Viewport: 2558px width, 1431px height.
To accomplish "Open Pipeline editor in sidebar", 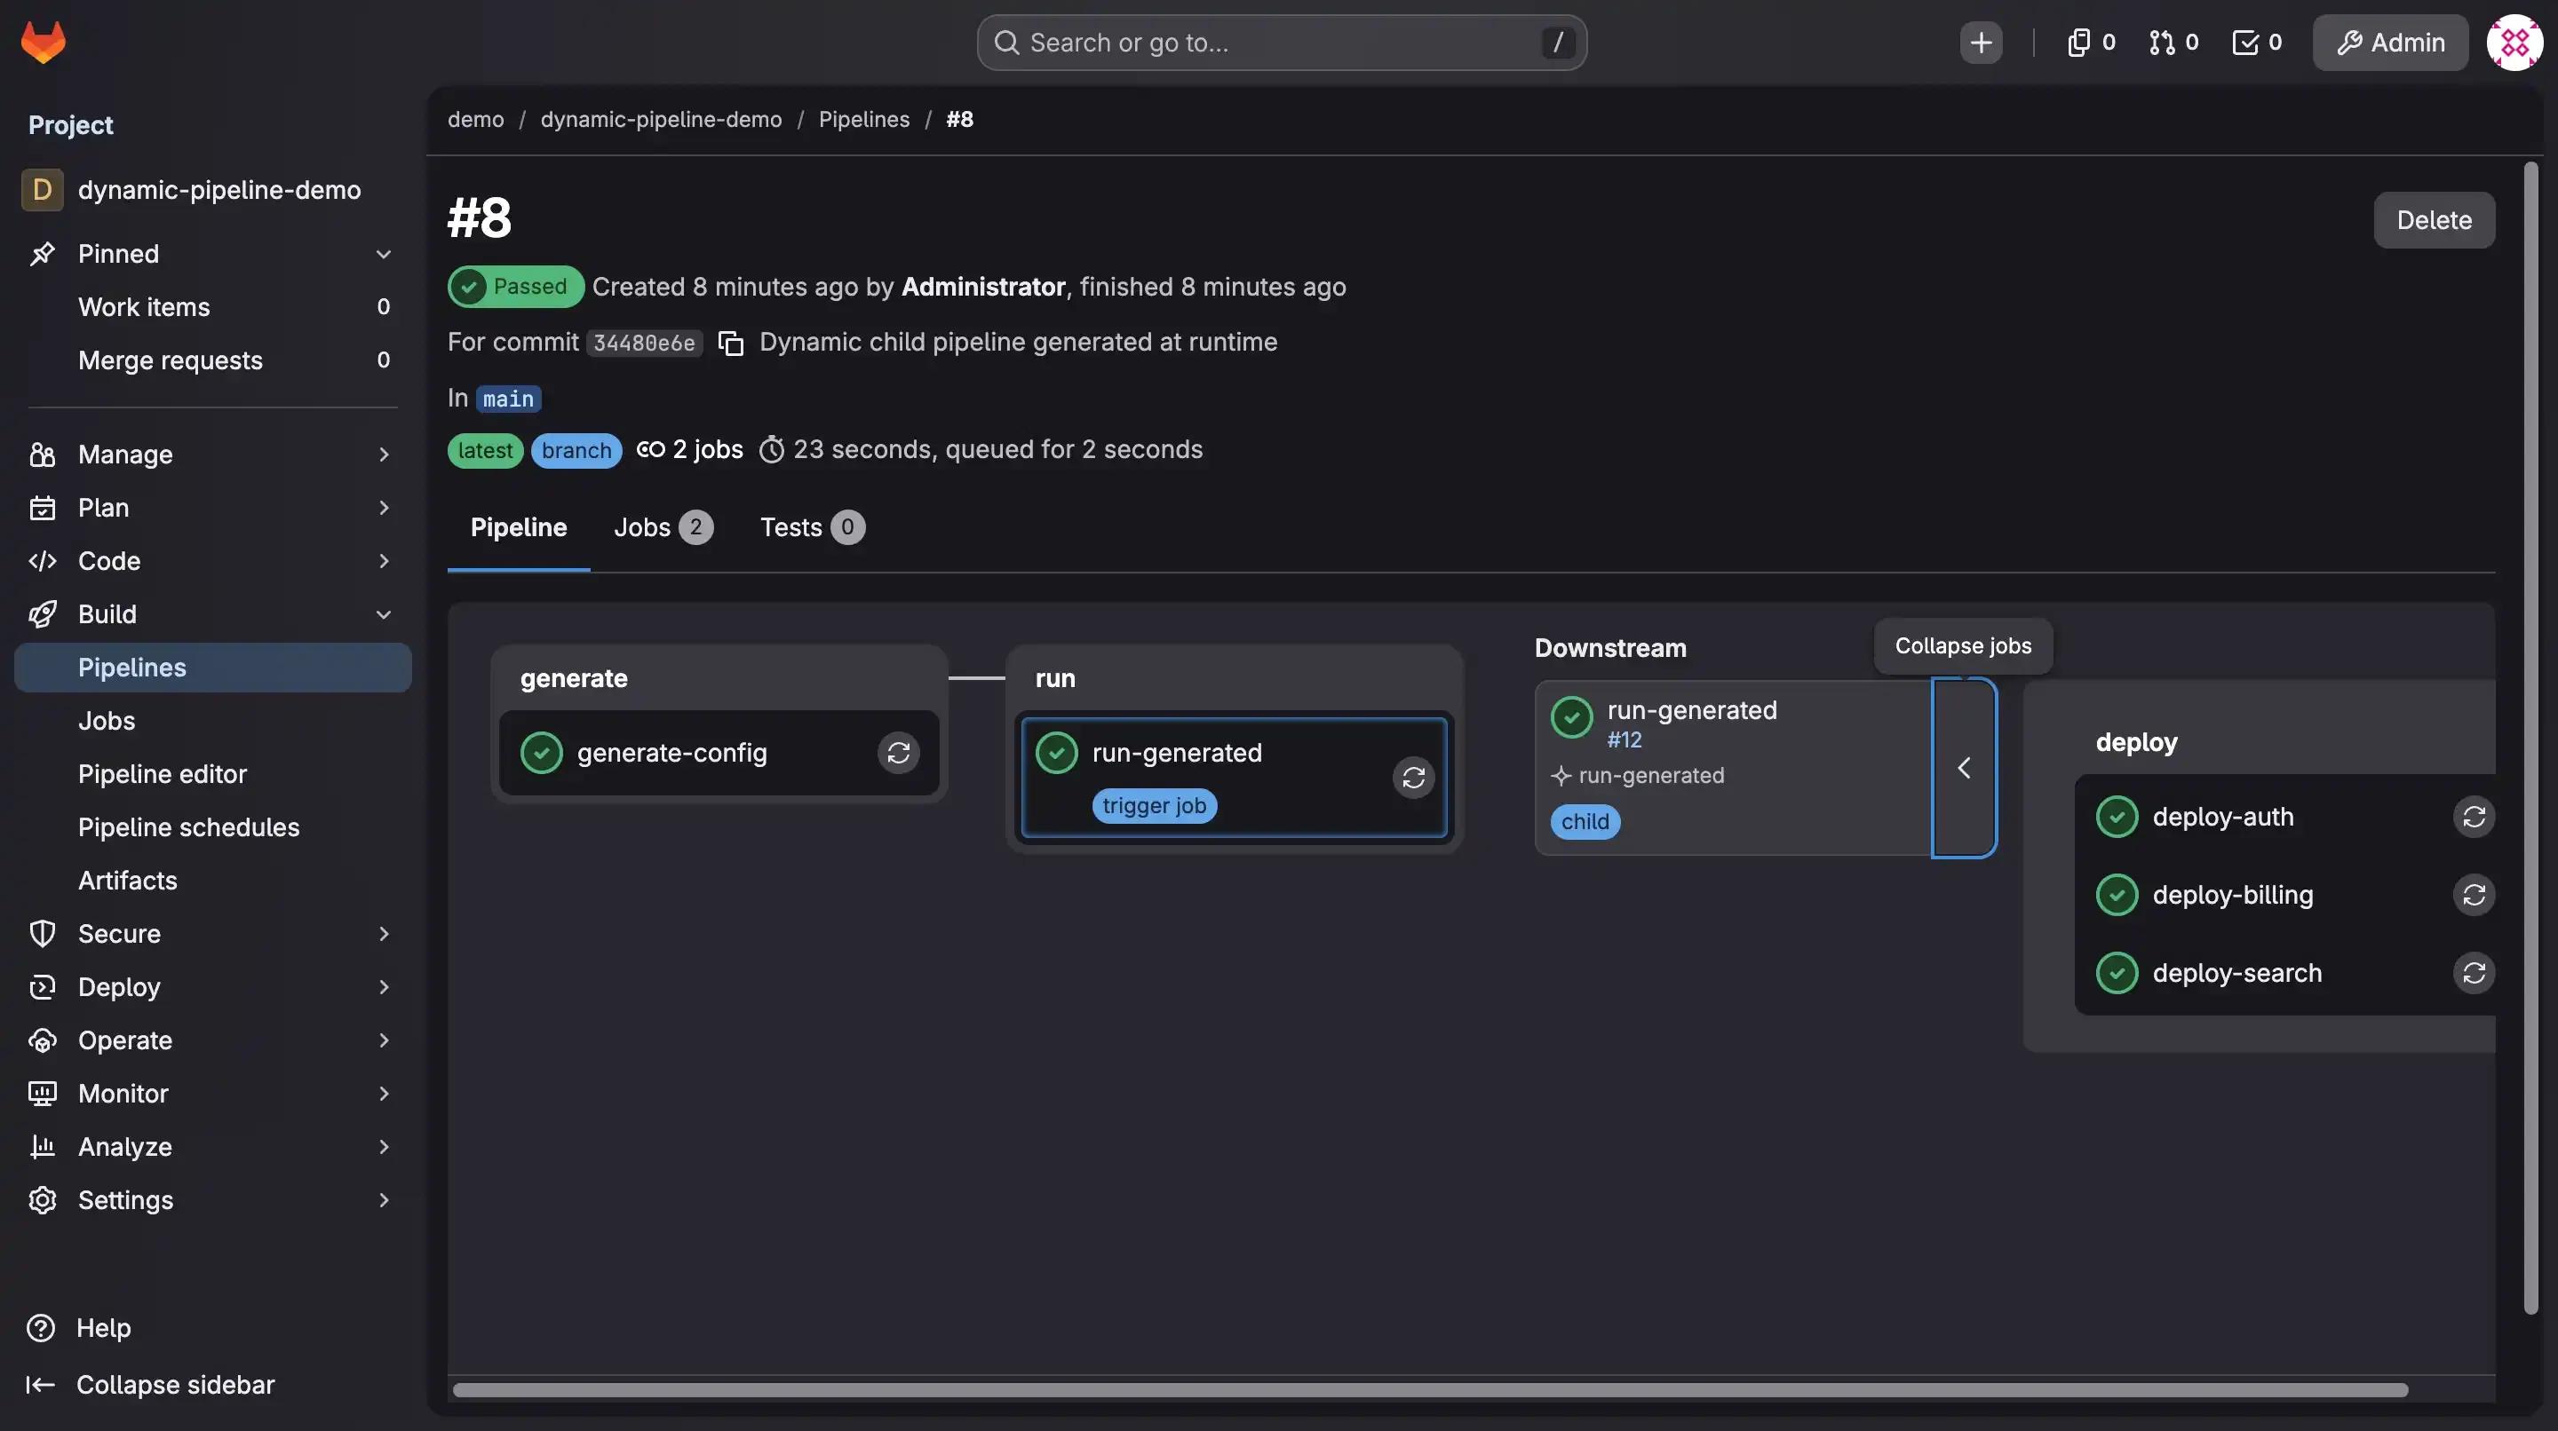I will [212, 774].
